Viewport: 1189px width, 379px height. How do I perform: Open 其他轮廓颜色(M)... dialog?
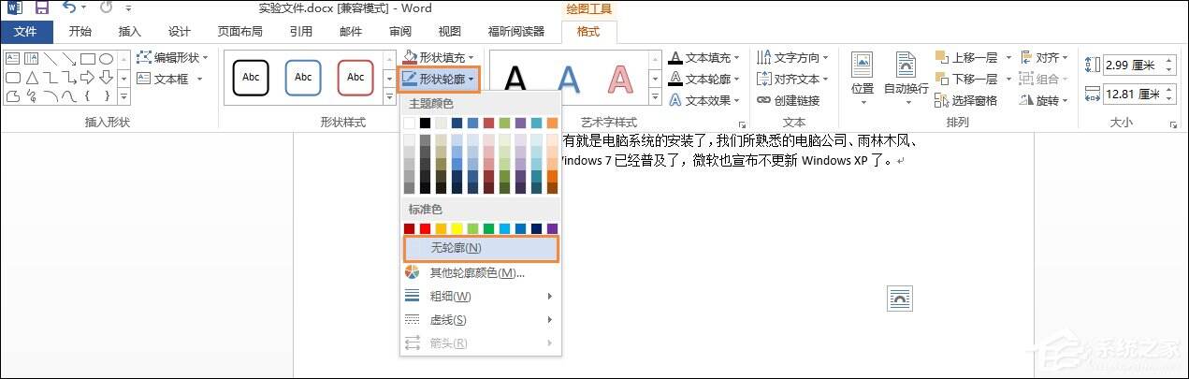click(481, 272)
